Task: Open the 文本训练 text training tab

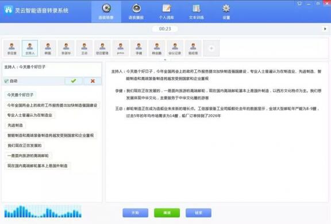Action: 197,12
